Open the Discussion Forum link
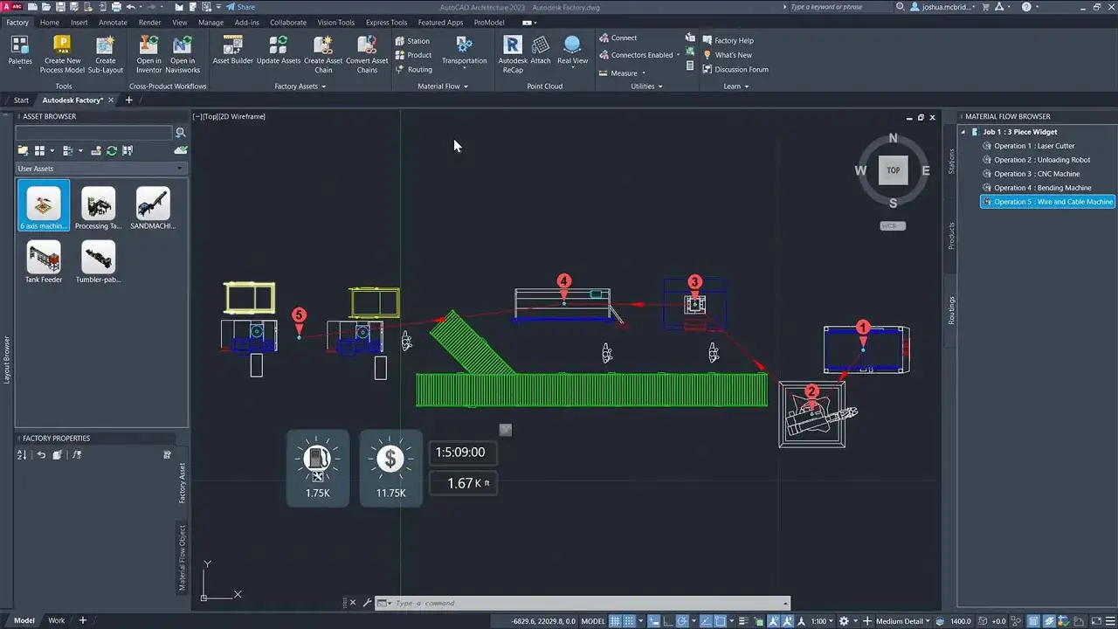Viewport: 1118px width, 629px height. [x=735, y=70]
